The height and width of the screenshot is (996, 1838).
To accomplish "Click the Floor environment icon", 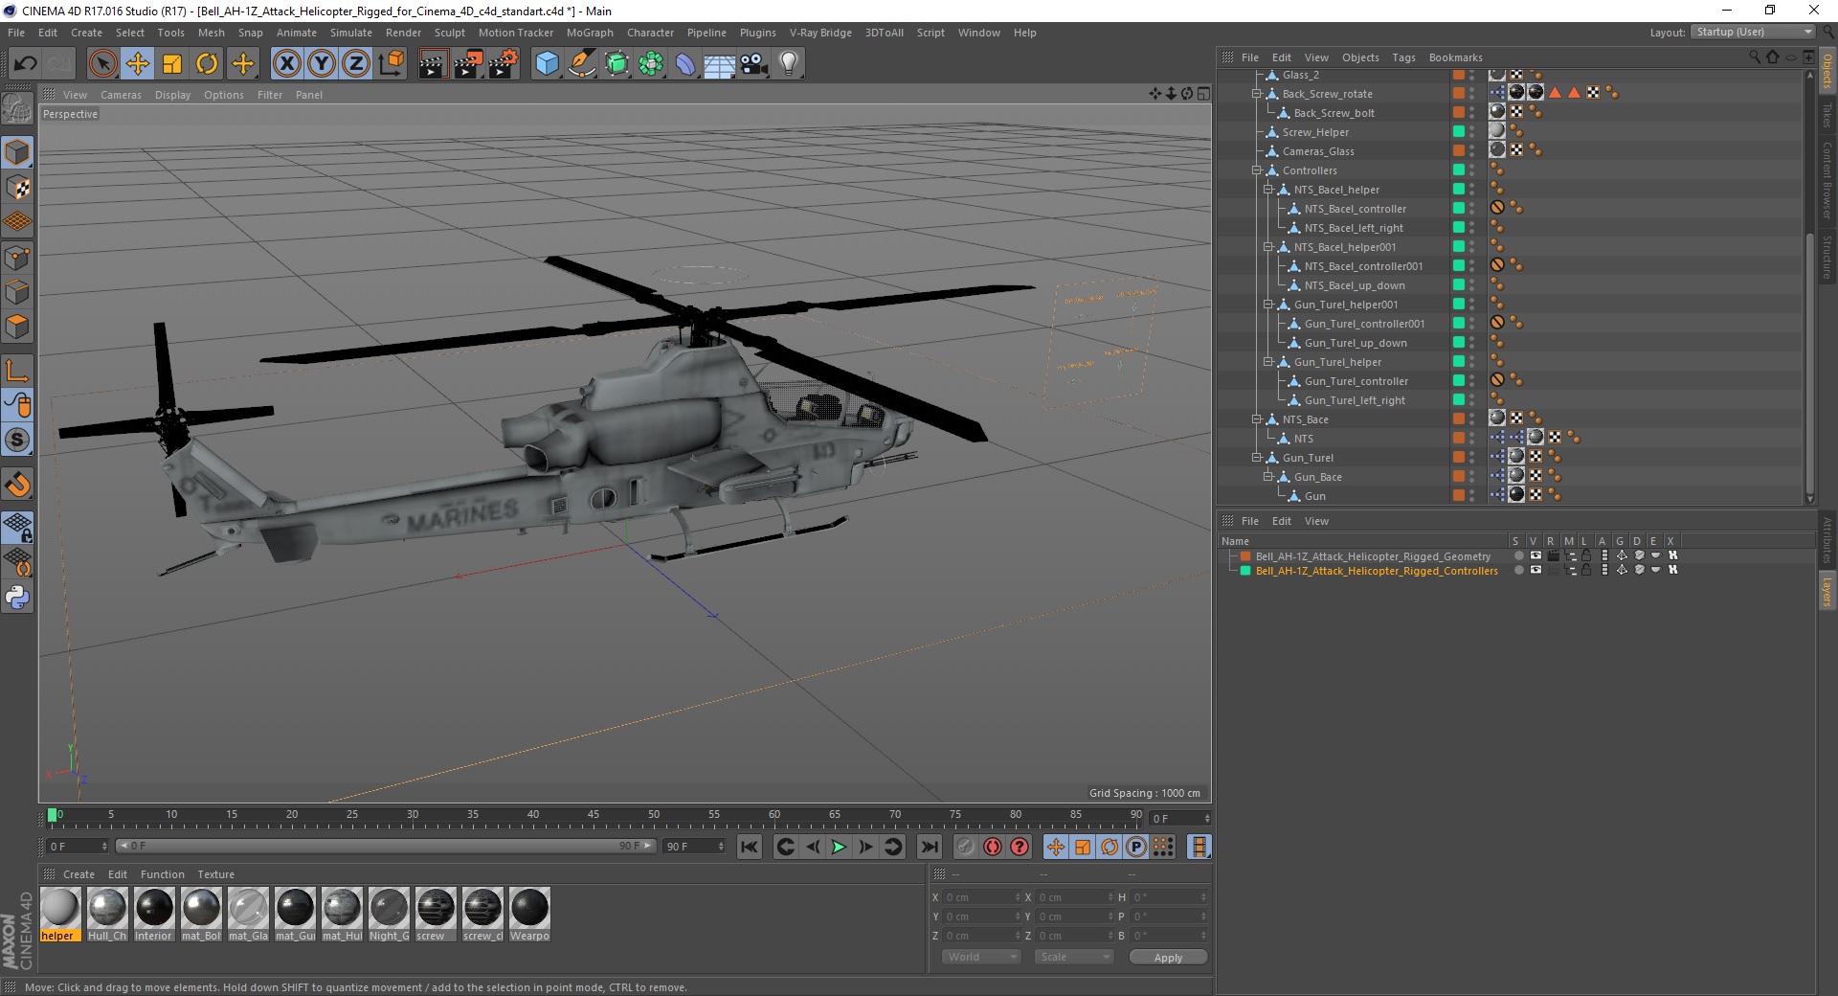I will 720,64.
